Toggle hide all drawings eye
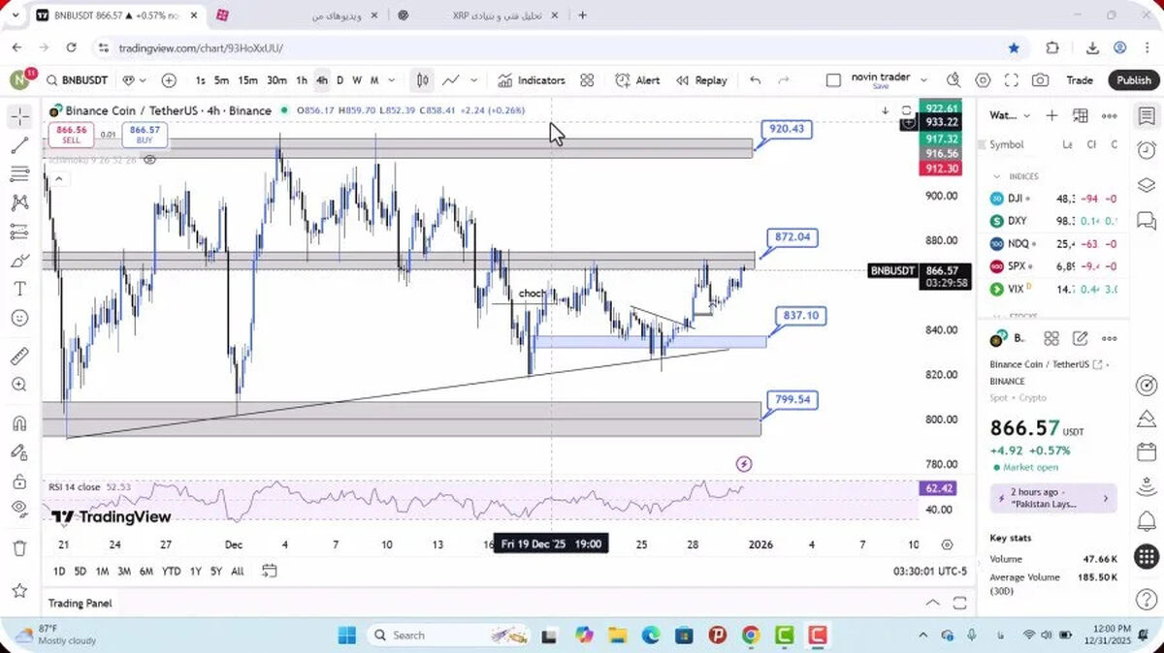The width and height of the screenshot is (1164, 653). (19, 509)
